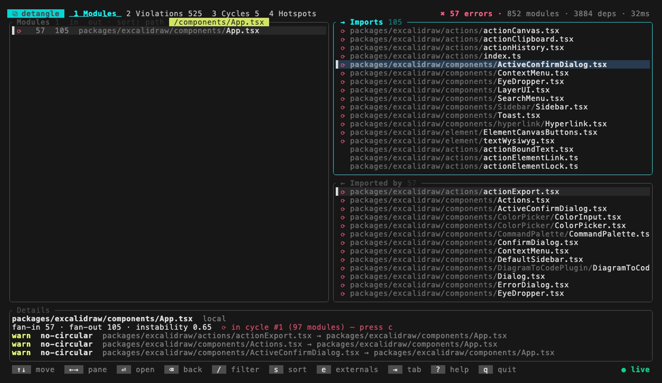Select Dialog.tsx row

[493, 276]
